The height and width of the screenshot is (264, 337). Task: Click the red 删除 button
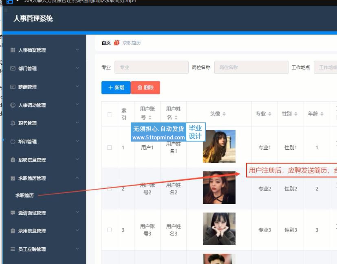coord(145,87)
